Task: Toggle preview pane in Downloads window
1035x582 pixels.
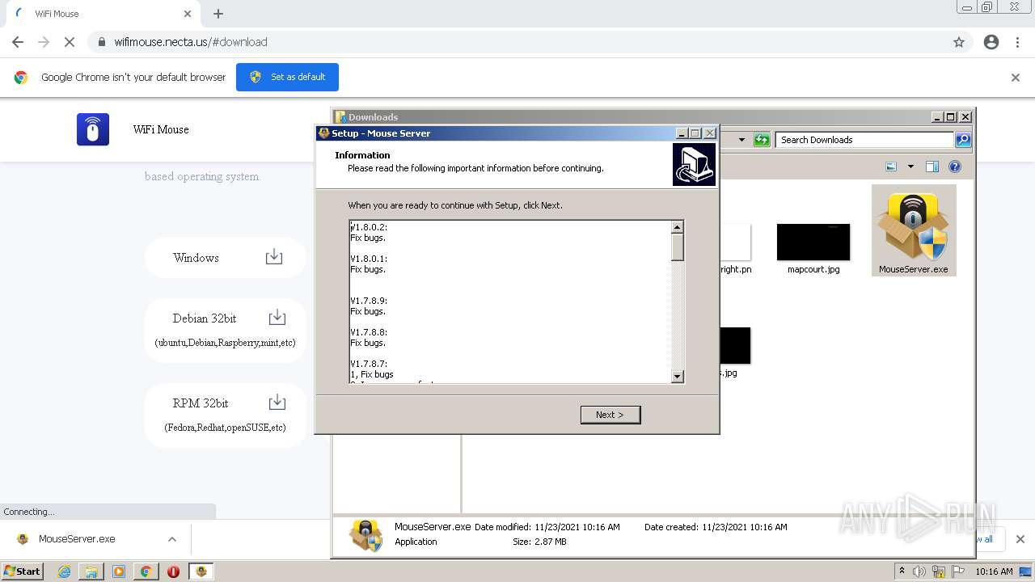Action: [931, 167]
